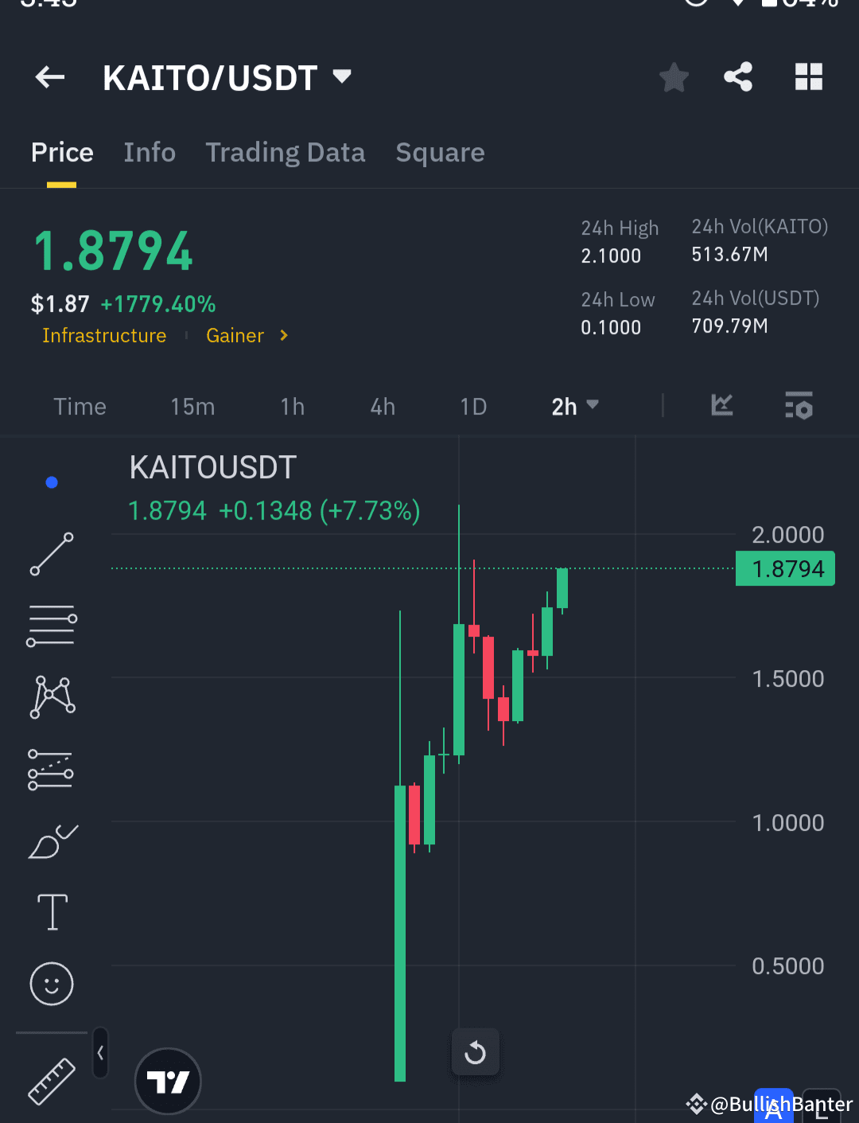Viewport: 859px width, 1123px height.
Task: Open the TradingView logo watermark
Action: [x=168, y=1081]
